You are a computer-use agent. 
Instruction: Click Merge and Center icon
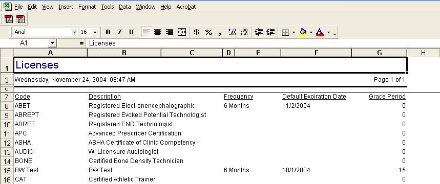(182, 32)
